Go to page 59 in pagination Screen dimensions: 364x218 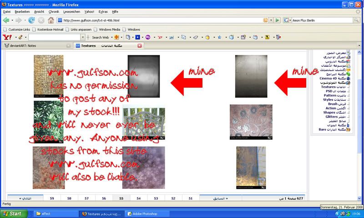coord(52,198)
